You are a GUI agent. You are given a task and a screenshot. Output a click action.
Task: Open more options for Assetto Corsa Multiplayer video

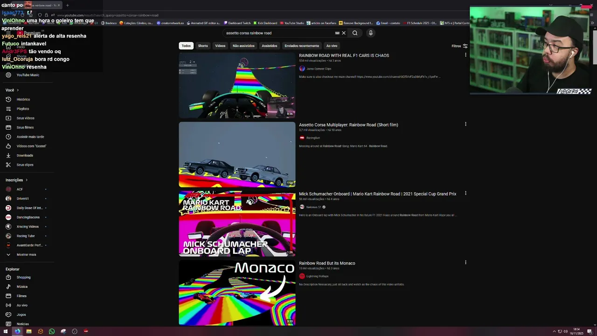(x=465, y=124)
